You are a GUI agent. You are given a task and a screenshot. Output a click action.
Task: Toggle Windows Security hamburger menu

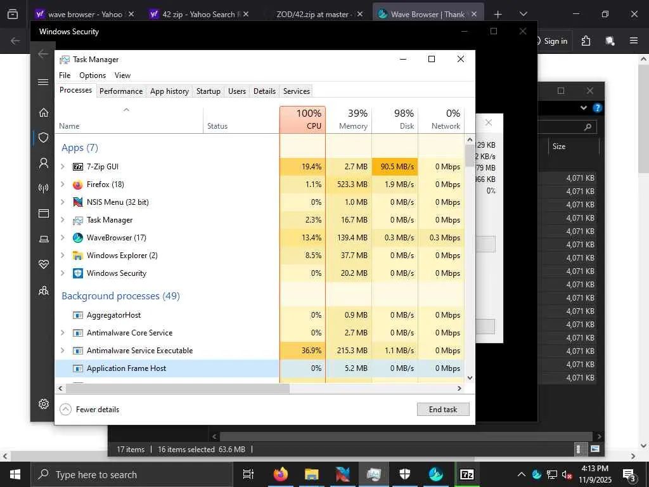point(43,82)
